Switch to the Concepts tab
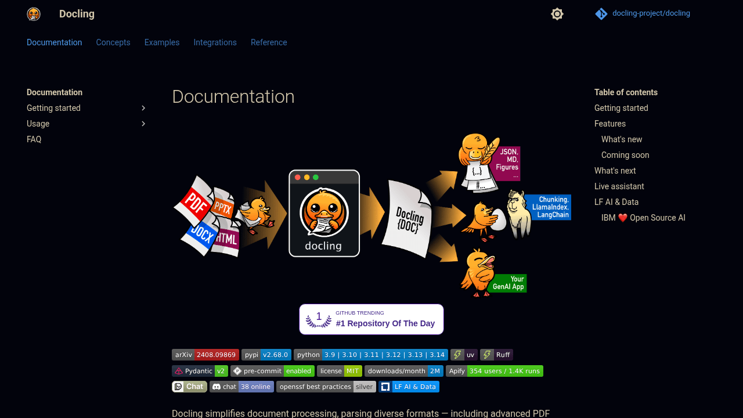This screenshot has height=418, width=743. tap(113, 42)
